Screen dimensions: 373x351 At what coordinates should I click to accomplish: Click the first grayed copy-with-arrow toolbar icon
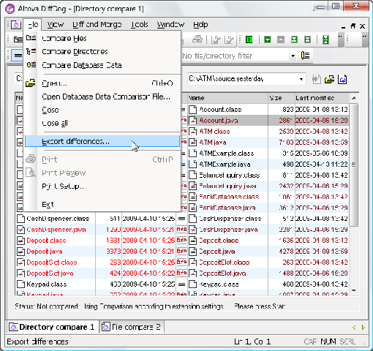coord(216,39)
